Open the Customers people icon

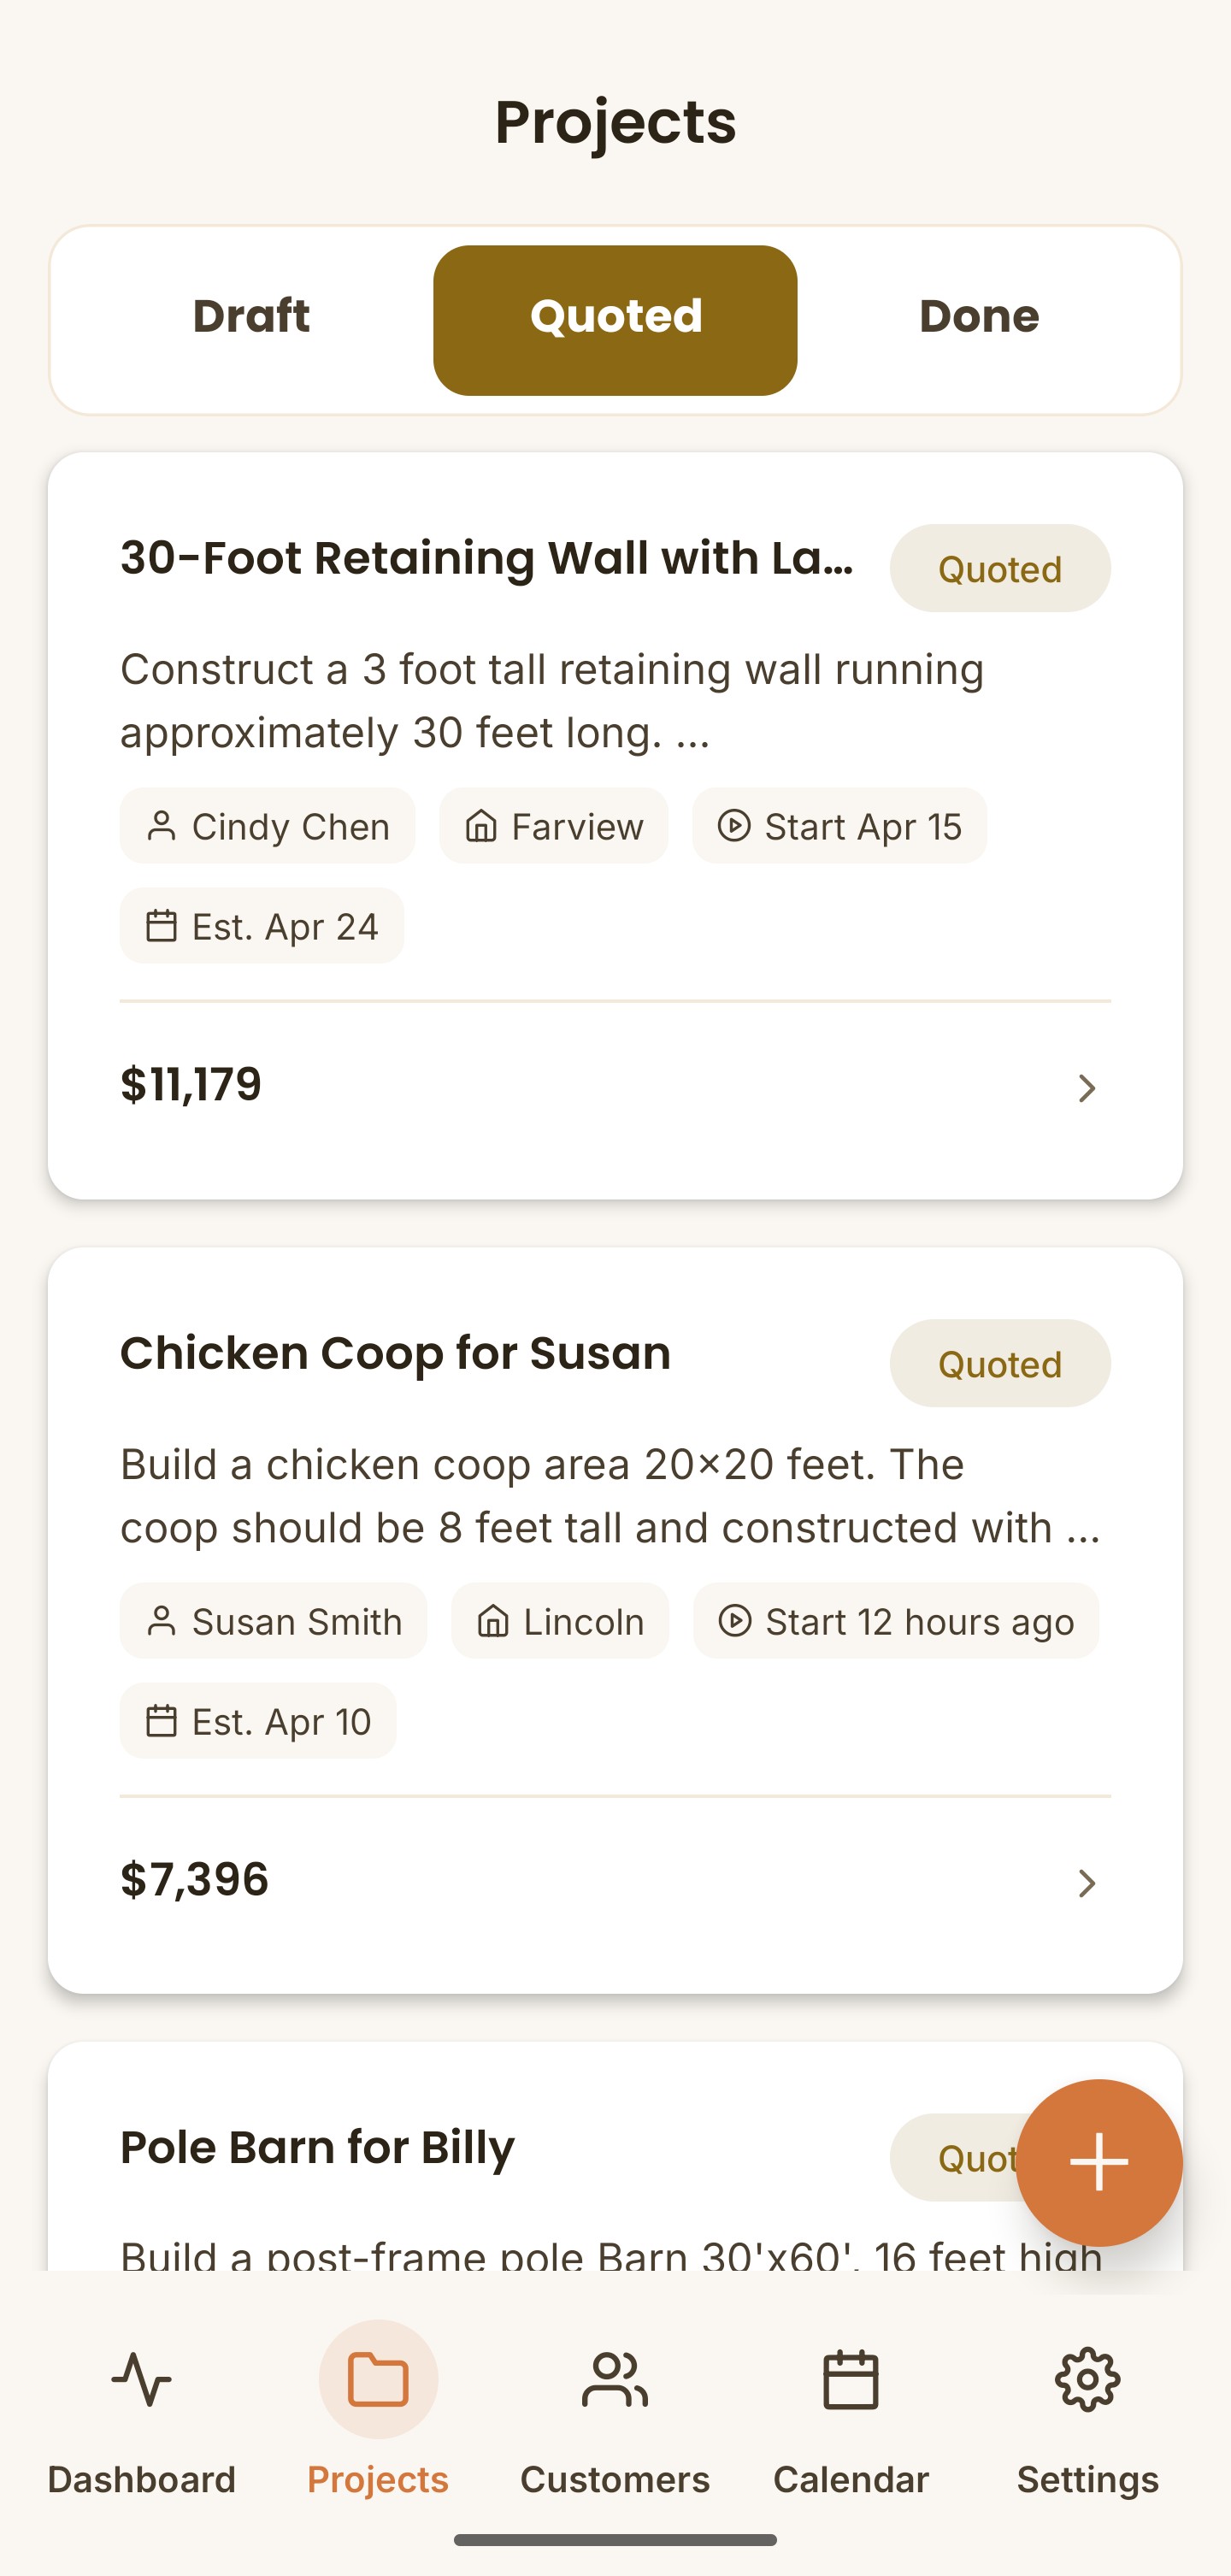614,2379
